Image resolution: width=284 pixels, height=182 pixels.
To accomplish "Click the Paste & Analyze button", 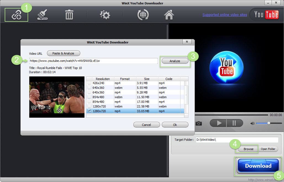I will (x=63, y=53).
